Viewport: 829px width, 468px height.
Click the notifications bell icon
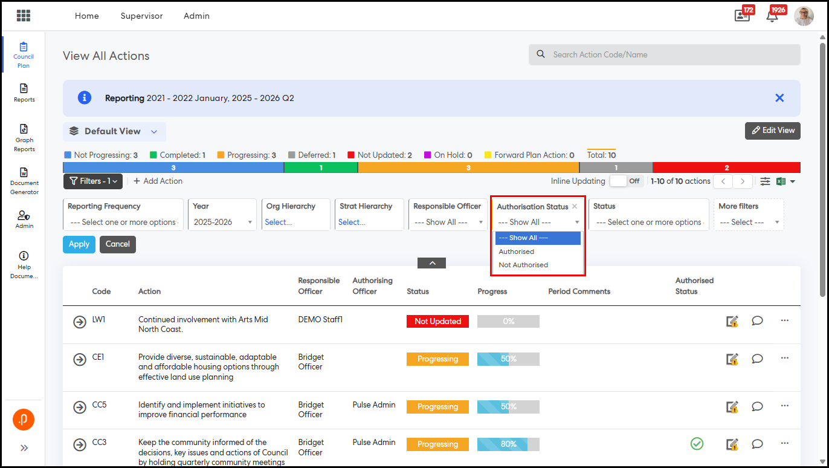772,16
